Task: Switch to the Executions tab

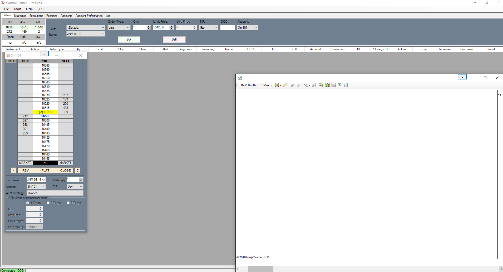Action: [36, 16]
